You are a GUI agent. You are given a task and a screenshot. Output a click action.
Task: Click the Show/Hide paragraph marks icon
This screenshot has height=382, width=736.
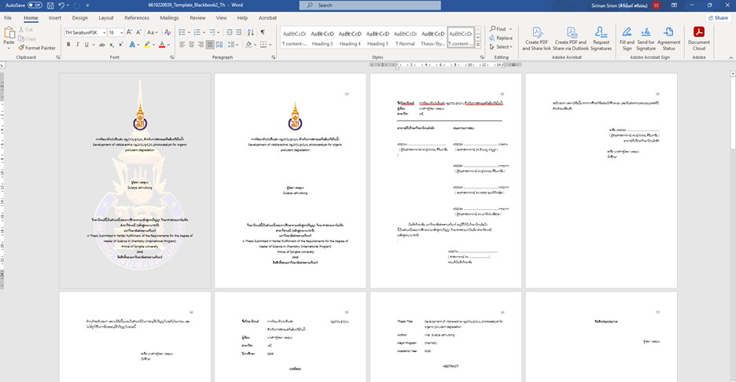click(x=263, y=32)
